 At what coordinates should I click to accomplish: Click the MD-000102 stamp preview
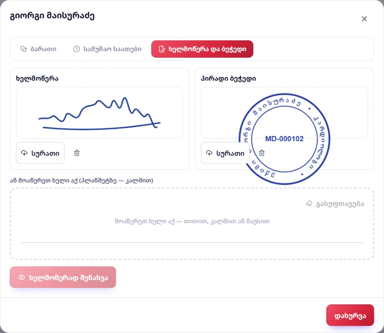tap(284, 139)
